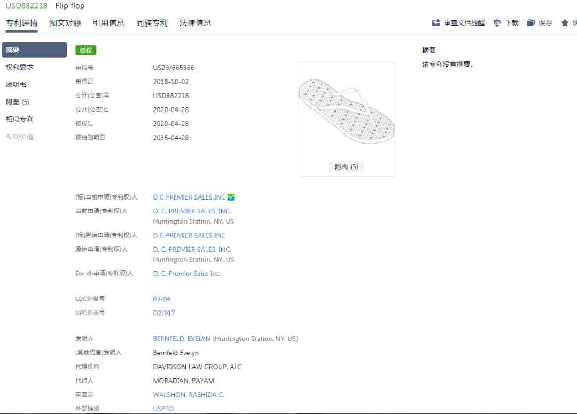Click the 审查文件提醒 alert icon
The height and width of the screenshot is (414, 577).
(436, 23)
